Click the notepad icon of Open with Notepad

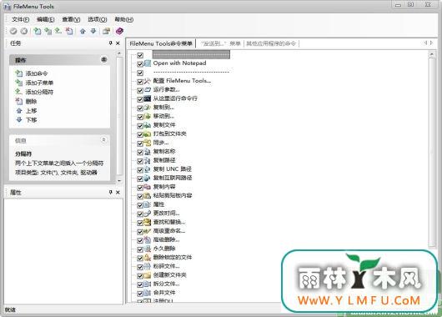(x=148, y=63)
